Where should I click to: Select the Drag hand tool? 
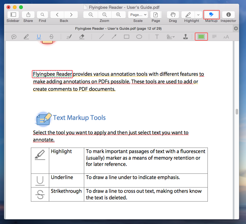[173, 15]
